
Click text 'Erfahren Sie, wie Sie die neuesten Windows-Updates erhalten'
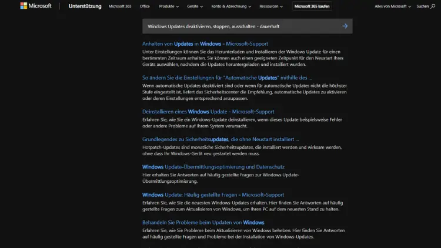205,203
